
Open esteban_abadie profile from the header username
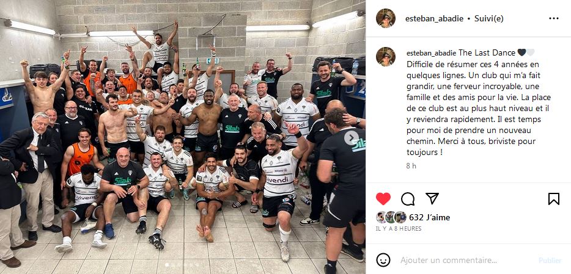click(433, 18)
